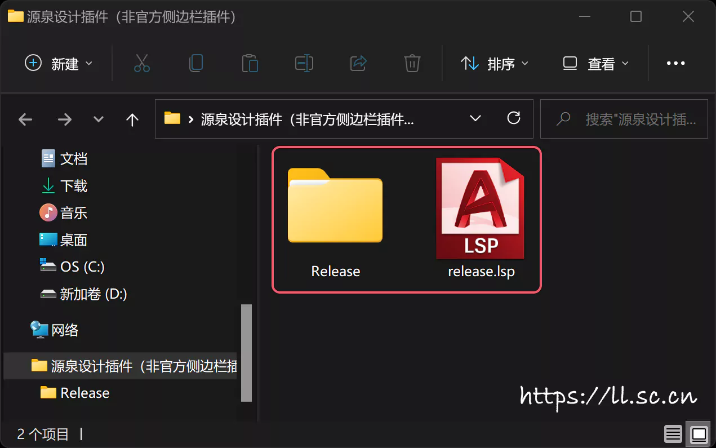716x448 pixels.
Task: Select Release subfolder in navigation tree
Action: tap(75, 393)
